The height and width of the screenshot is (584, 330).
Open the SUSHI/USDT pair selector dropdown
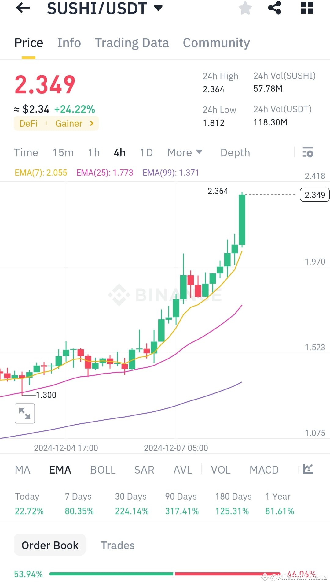(158, 8)
